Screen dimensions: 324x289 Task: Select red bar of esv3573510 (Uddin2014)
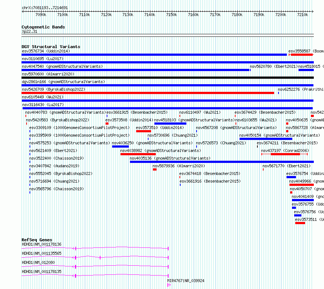tap(143, 131)
